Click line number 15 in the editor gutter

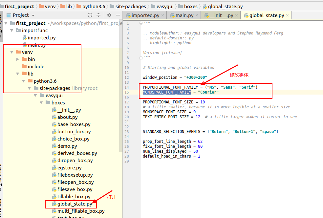127,92
